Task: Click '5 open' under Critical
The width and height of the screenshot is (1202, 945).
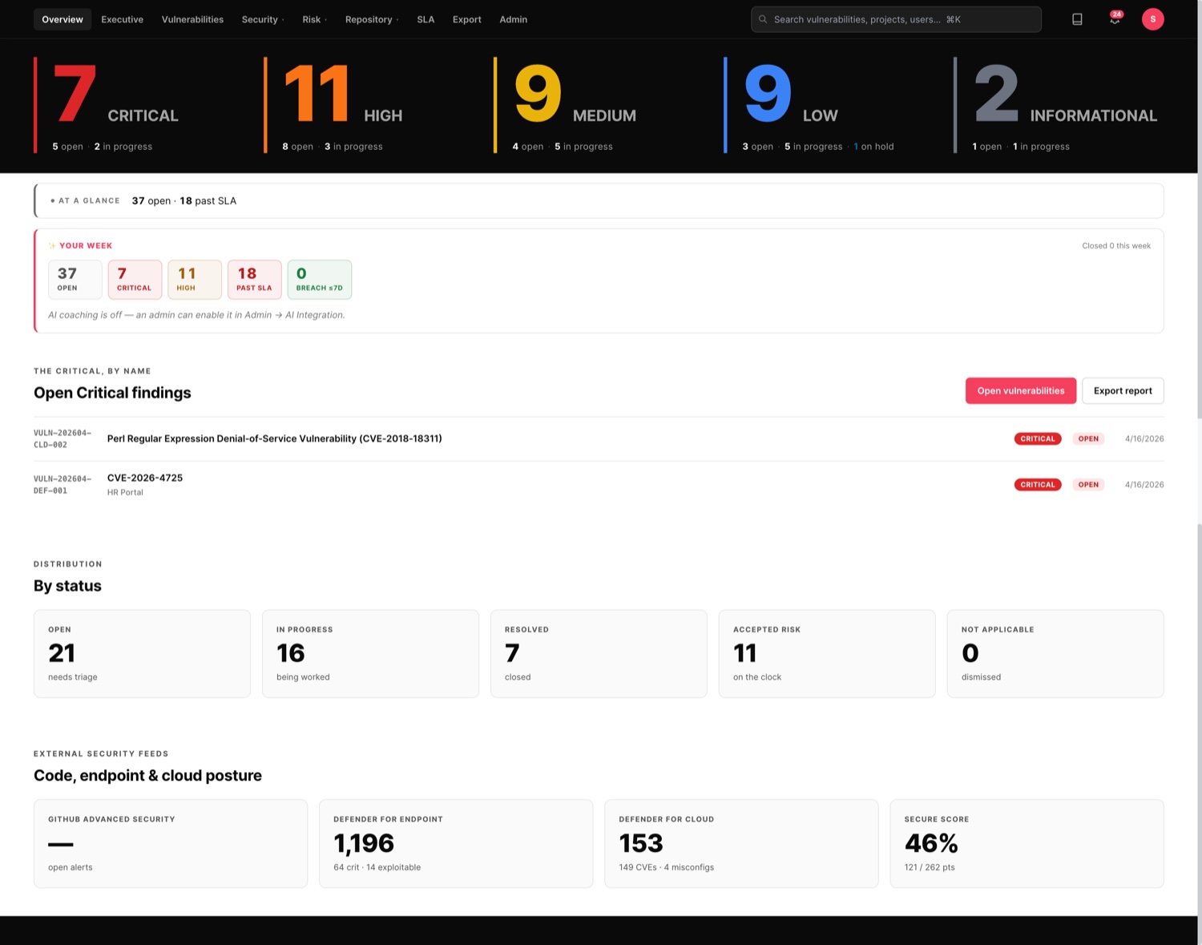Action: pyautogui.click(x=68, y=147)
